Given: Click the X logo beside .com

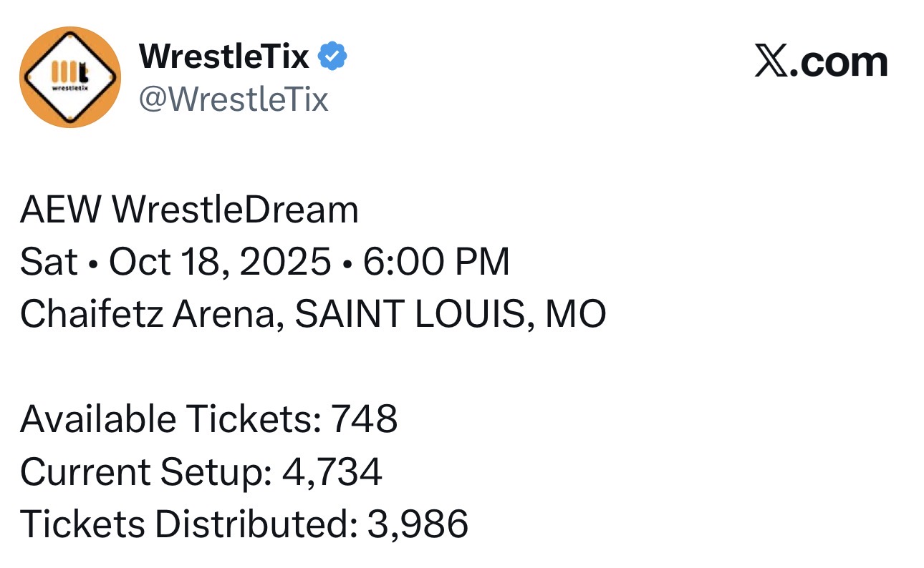Looking at the screenshot, I should click(x=771, y=63).
